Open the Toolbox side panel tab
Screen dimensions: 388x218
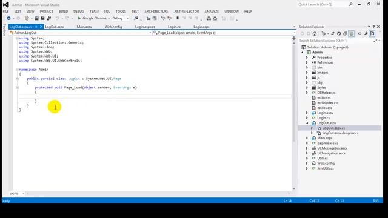(4, 30)
